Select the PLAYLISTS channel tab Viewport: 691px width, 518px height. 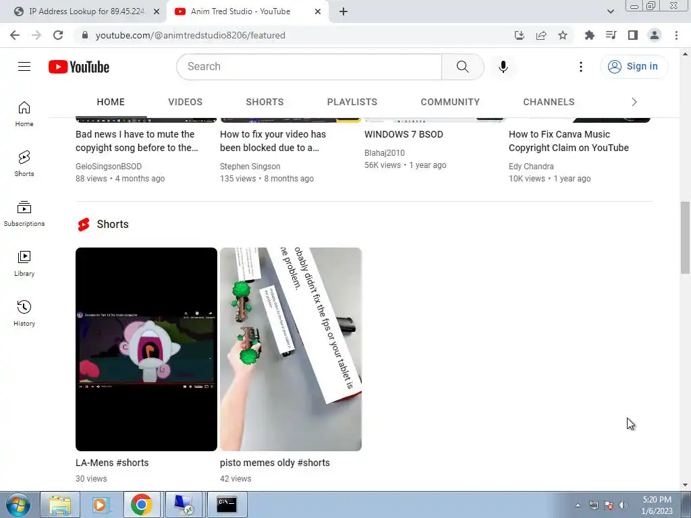[352, 103]
